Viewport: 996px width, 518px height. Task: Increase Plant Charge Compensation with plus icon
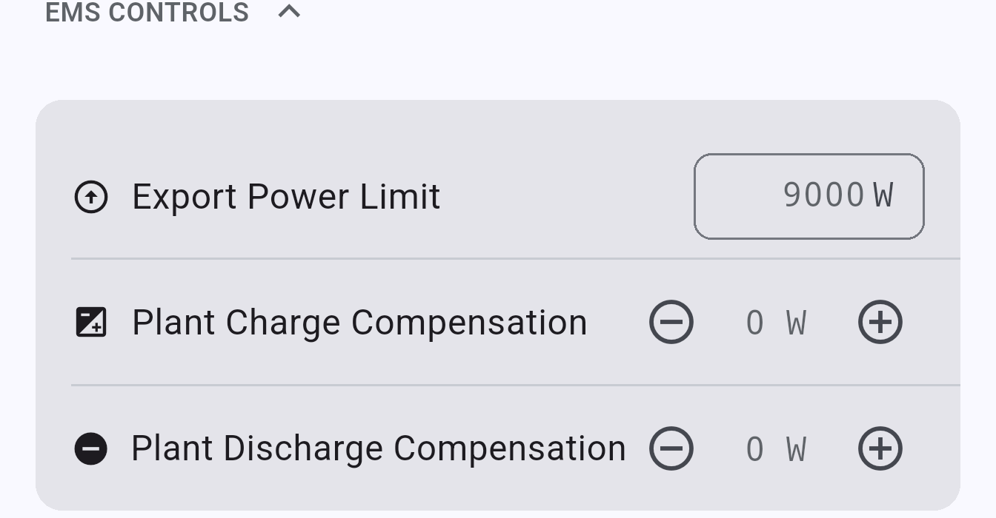coord(880,323)
